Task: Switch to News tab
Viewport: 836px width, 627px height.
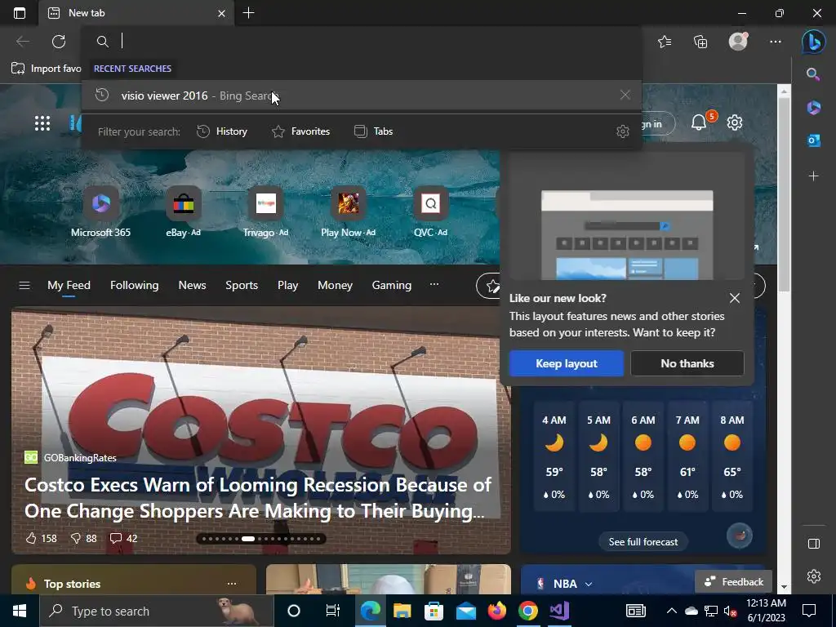Action: point(192,285)
